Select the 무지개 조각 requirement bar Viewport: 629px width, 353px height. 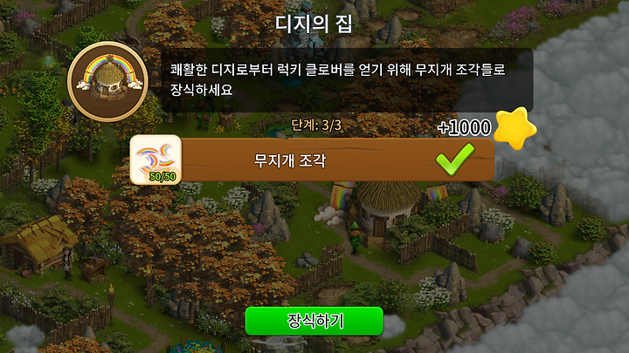point(312,160)
